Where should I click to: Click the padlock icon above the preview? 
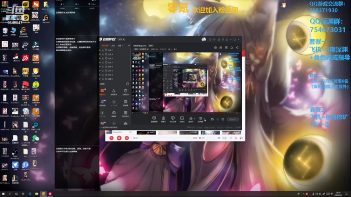(x=221, y=47)
